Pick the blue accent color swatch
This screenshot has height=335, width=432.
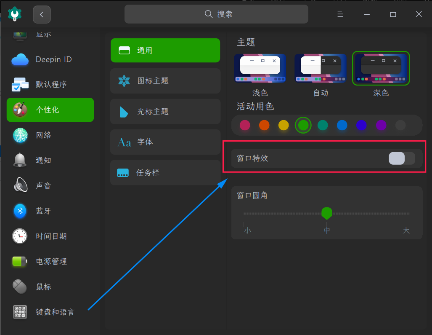point(342,125)
